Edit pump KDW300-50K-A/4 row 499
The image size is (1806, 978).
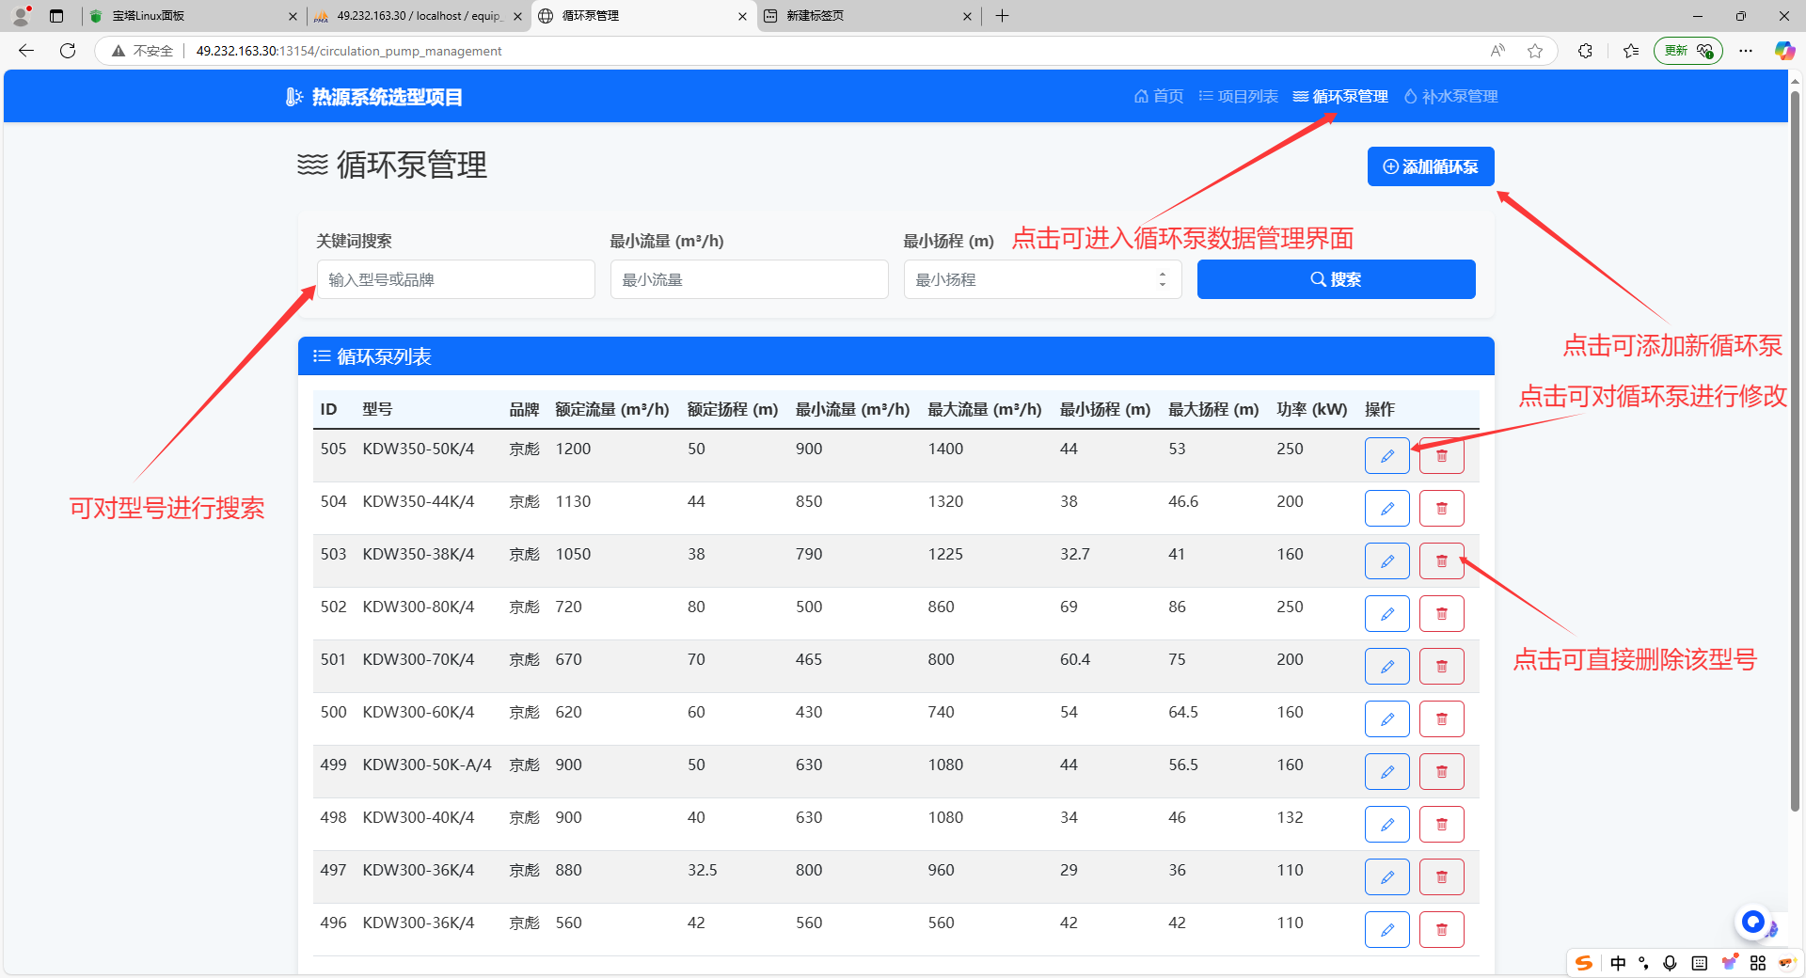tap(1386, 772)
